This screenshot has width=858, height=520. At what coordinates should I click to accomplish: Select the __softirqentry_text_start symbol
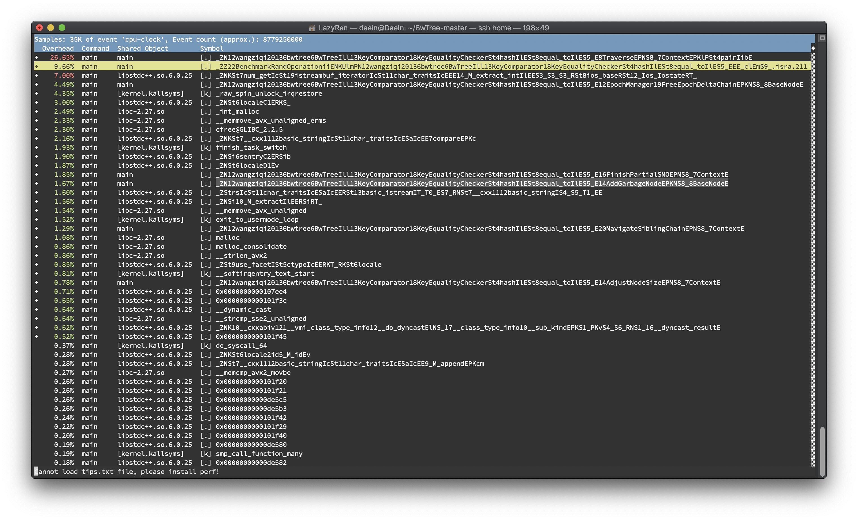click(x=265, y=274)
